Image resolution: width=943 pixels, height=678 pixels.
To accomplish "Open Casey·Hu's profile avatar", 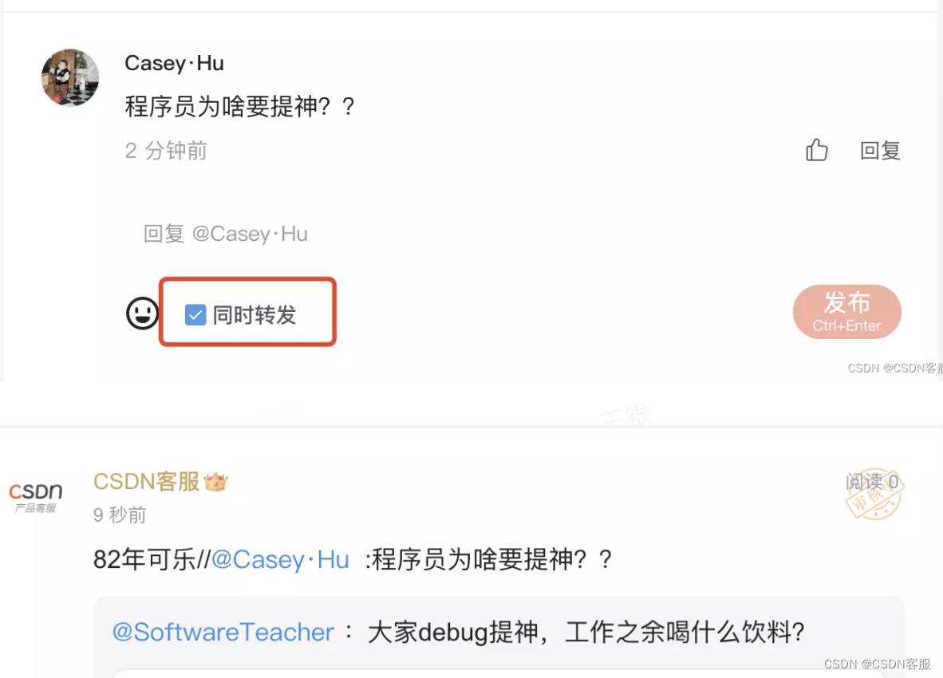I will coord(69,77).
